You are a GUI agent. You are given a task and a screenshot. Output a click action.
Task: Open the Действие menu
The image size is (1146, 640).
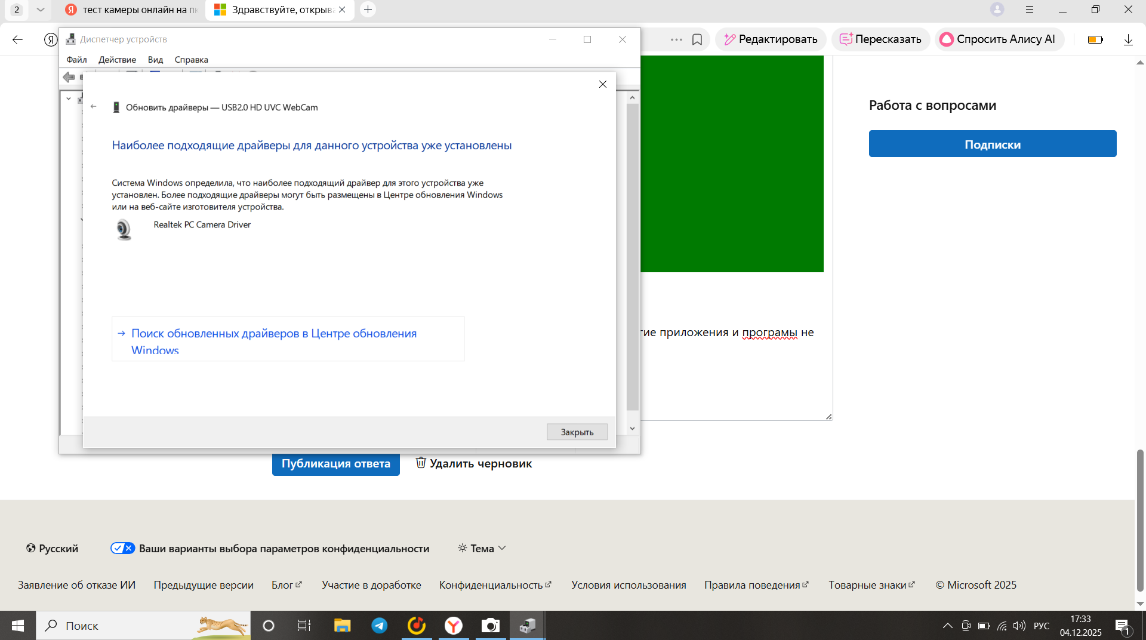tap(117, 60)
